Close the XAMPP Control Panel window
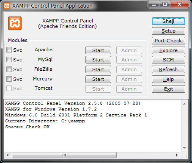The width and height of the screenshot is (192, 163). click(179, 5)
